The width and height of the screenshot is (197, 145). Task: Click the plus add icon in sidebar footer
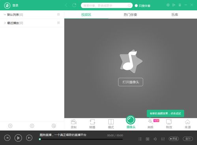point(10,126)
